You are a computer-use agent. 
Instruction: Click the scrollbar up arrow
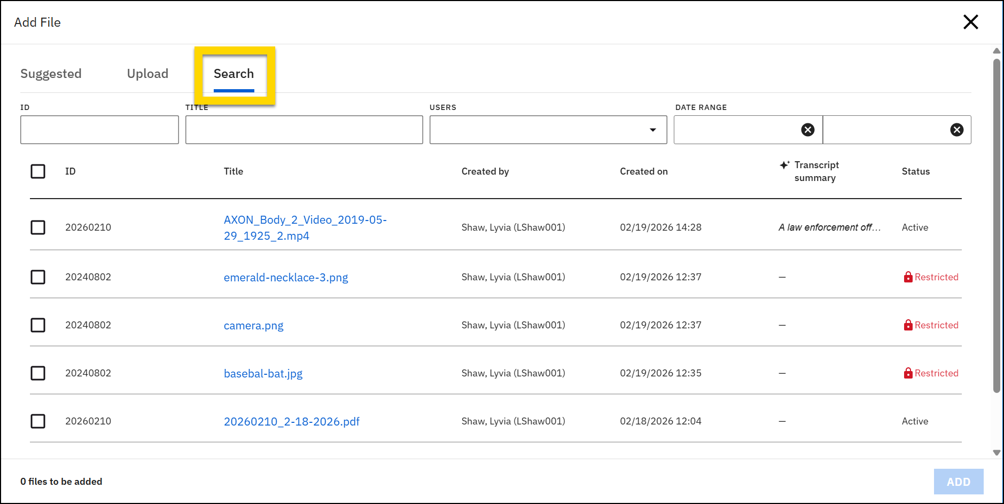[996, 51]
